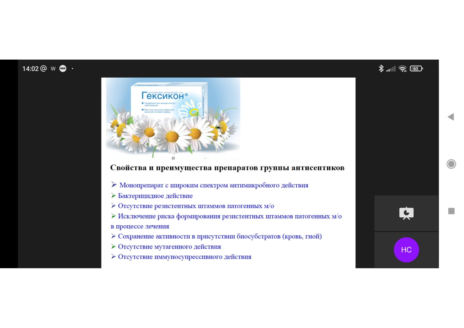Select the purple HC participant avatar
The width and height of the screenshot is (464, 328).
406,250
